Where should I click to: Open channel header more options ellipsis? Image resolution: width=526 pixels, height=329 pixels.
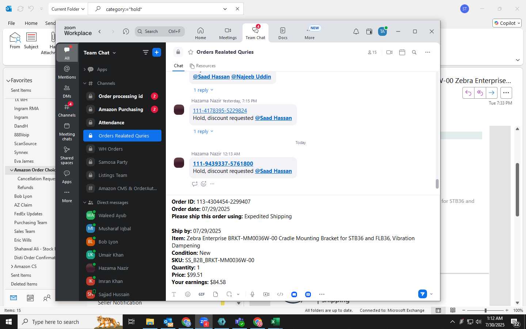(x=428, y=52)
